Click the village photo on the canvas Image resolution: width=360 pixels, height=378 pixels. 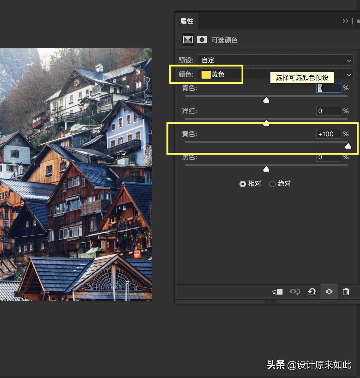pos(76,175)
